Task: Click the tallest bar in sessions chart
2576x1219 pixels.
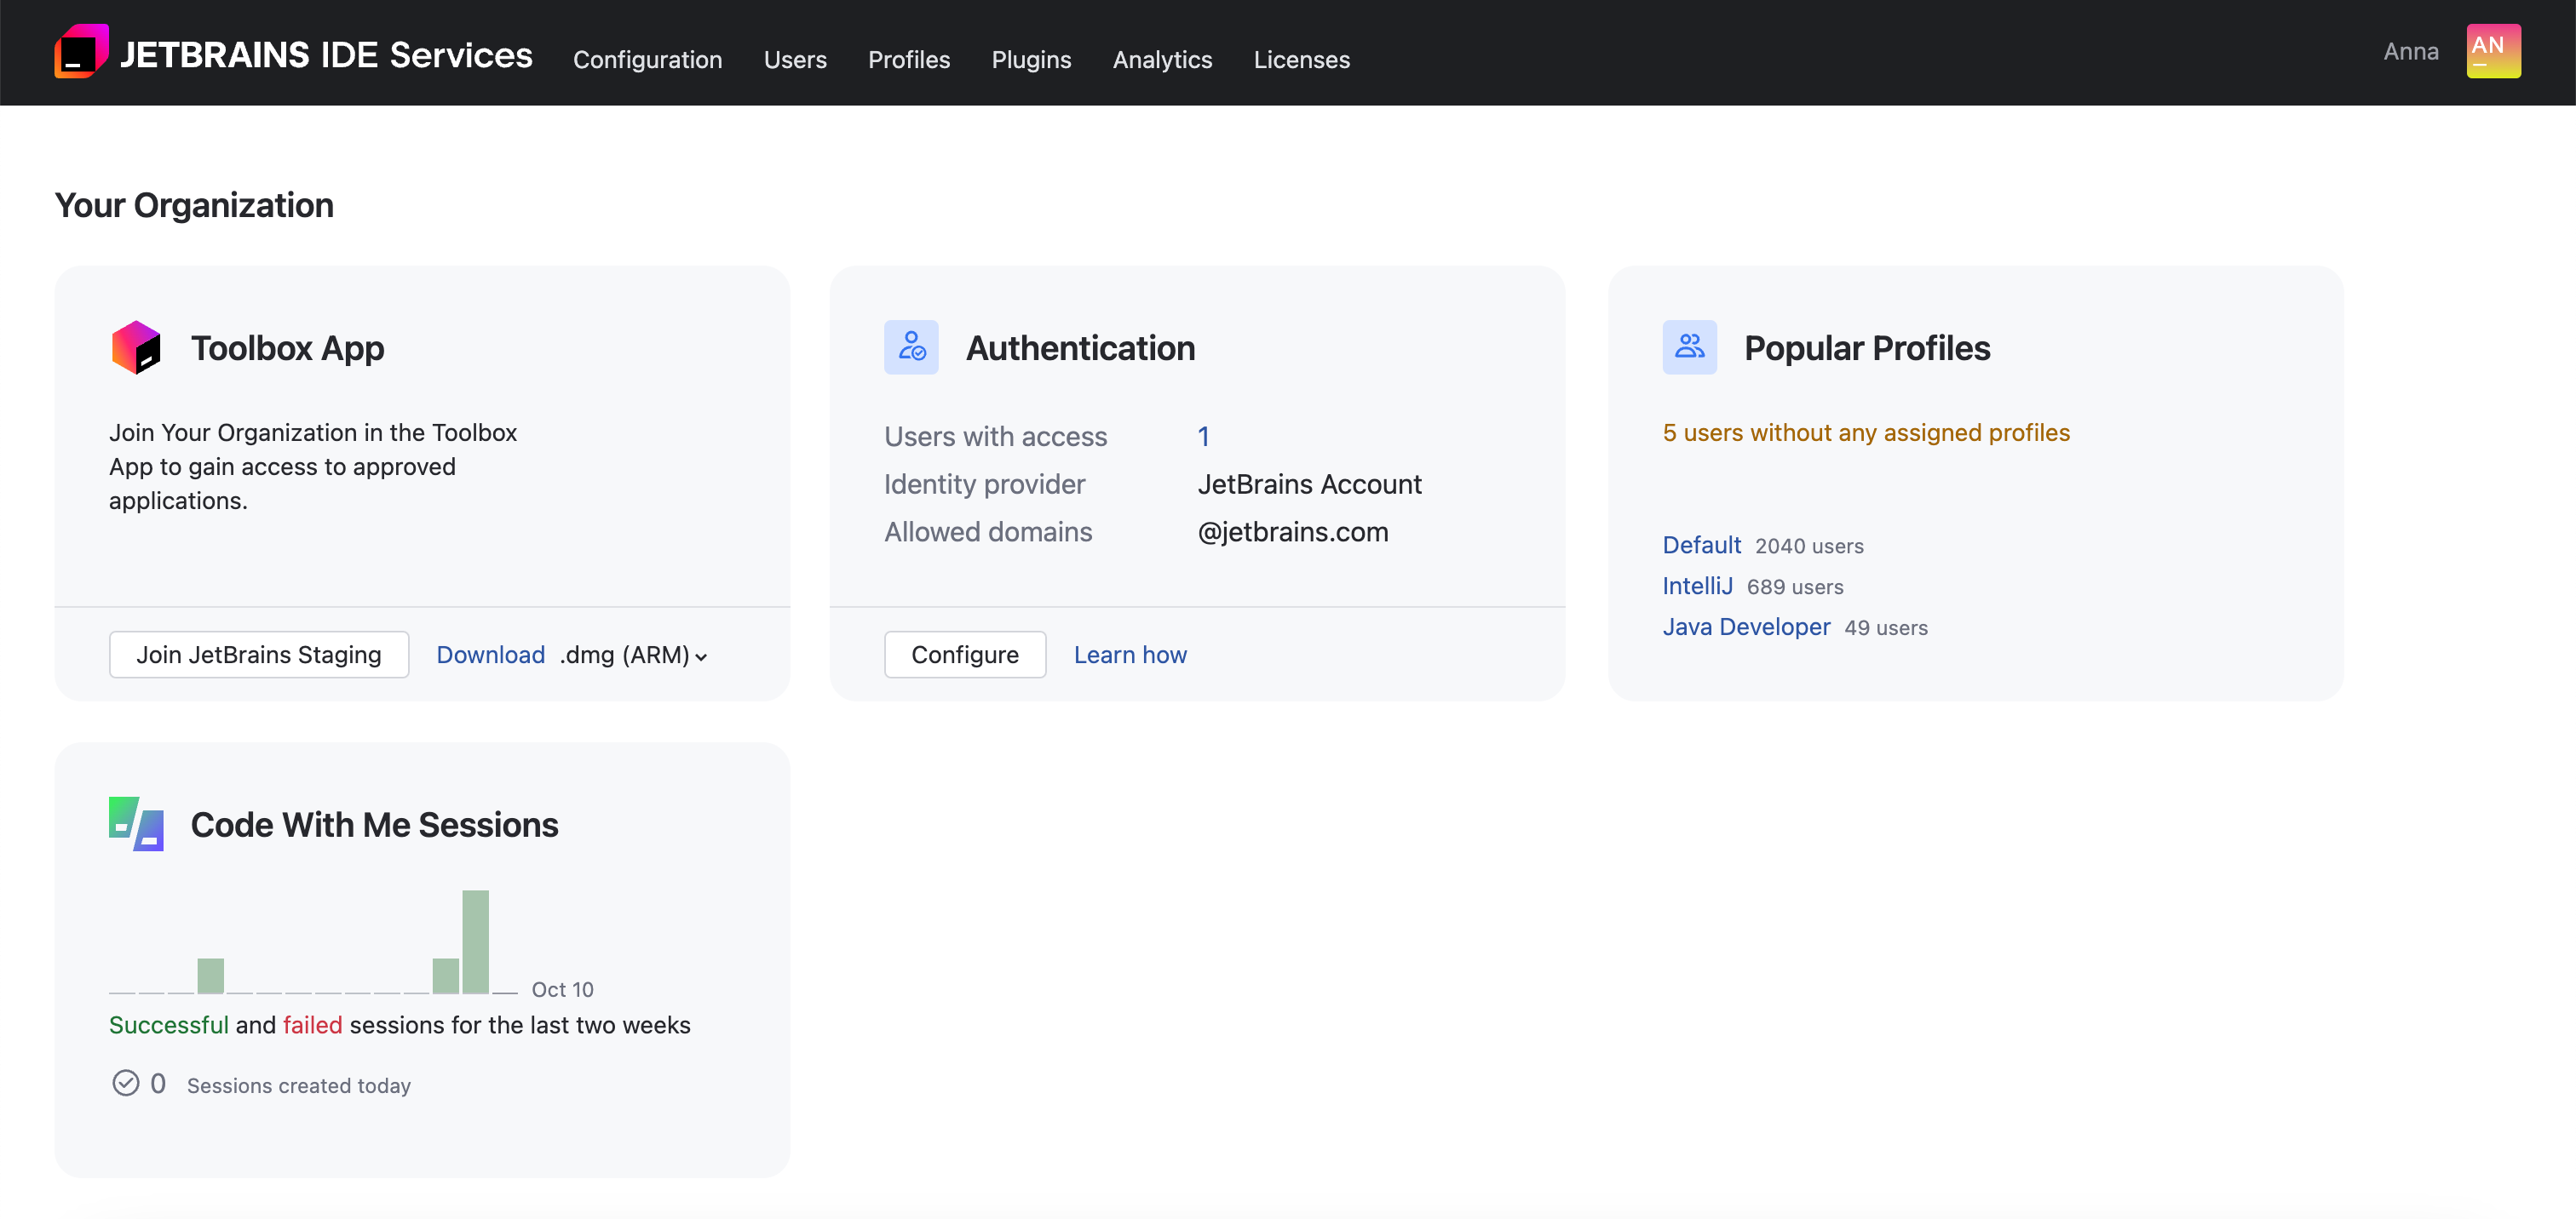Action: (x=475, y=941)
